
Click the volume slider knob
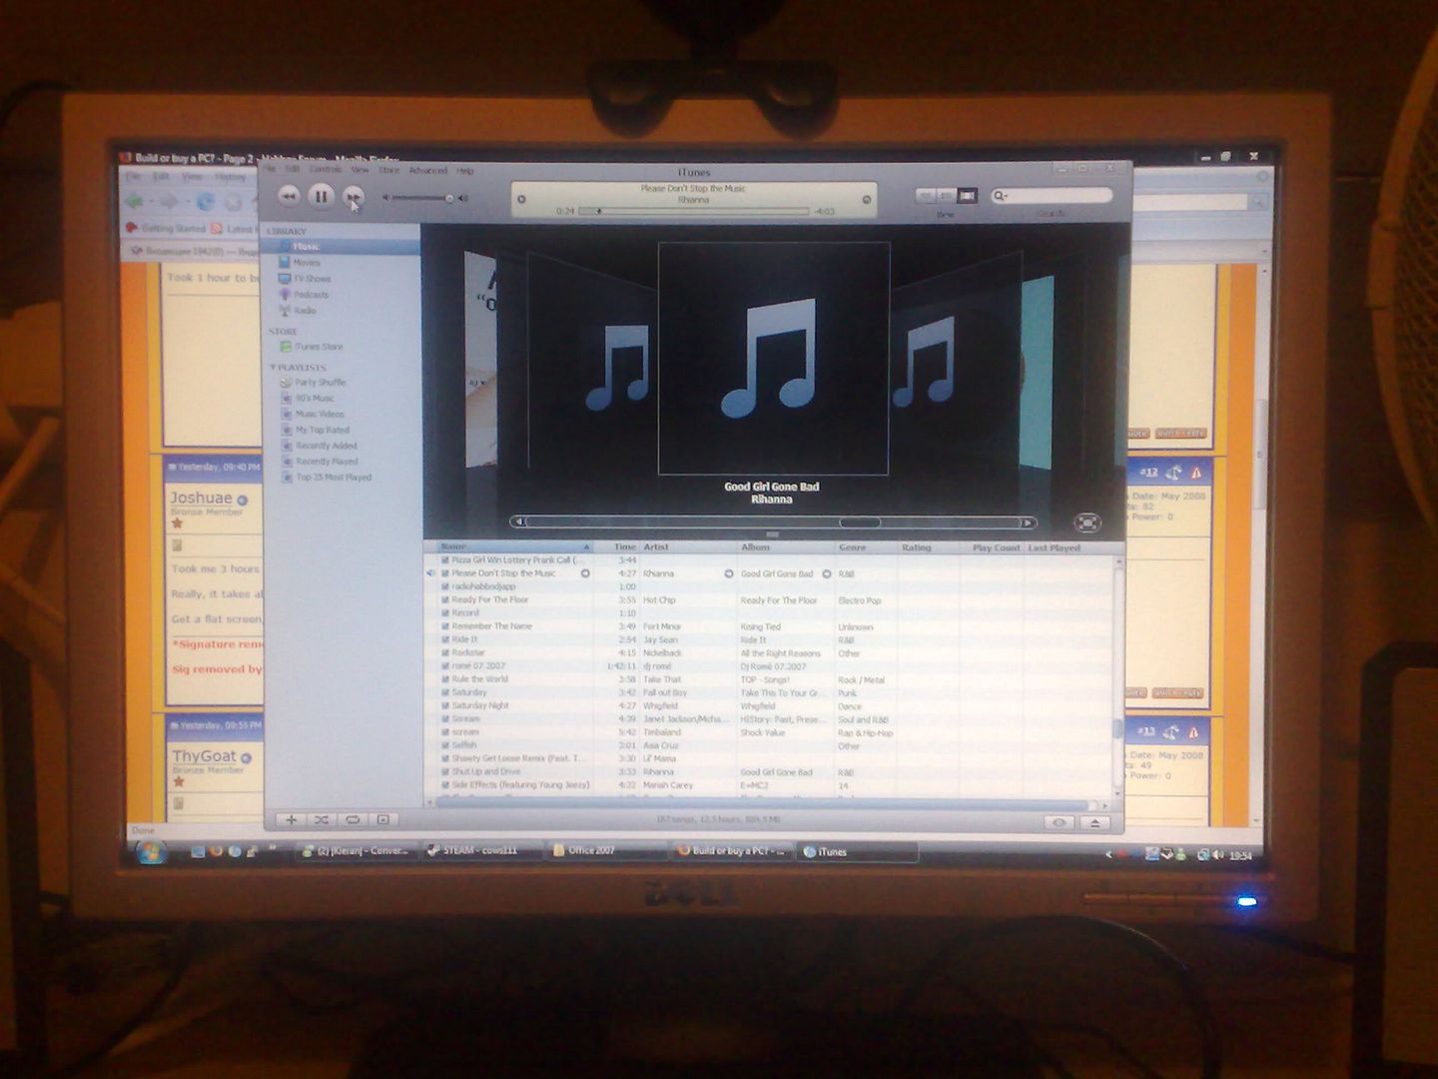pos(449,198)
